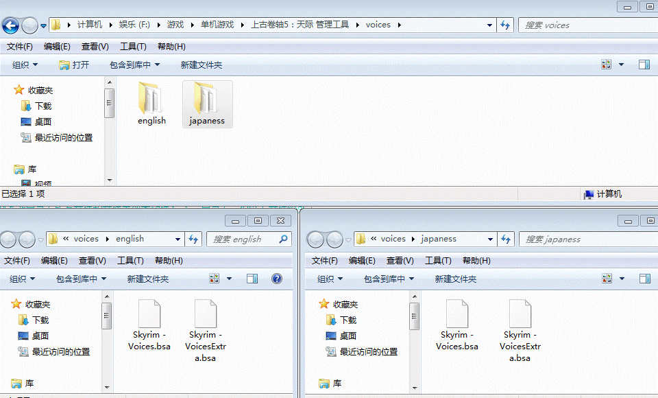
Task: Select 桌面 in top window favorites
Action: [x=43, y=121]
